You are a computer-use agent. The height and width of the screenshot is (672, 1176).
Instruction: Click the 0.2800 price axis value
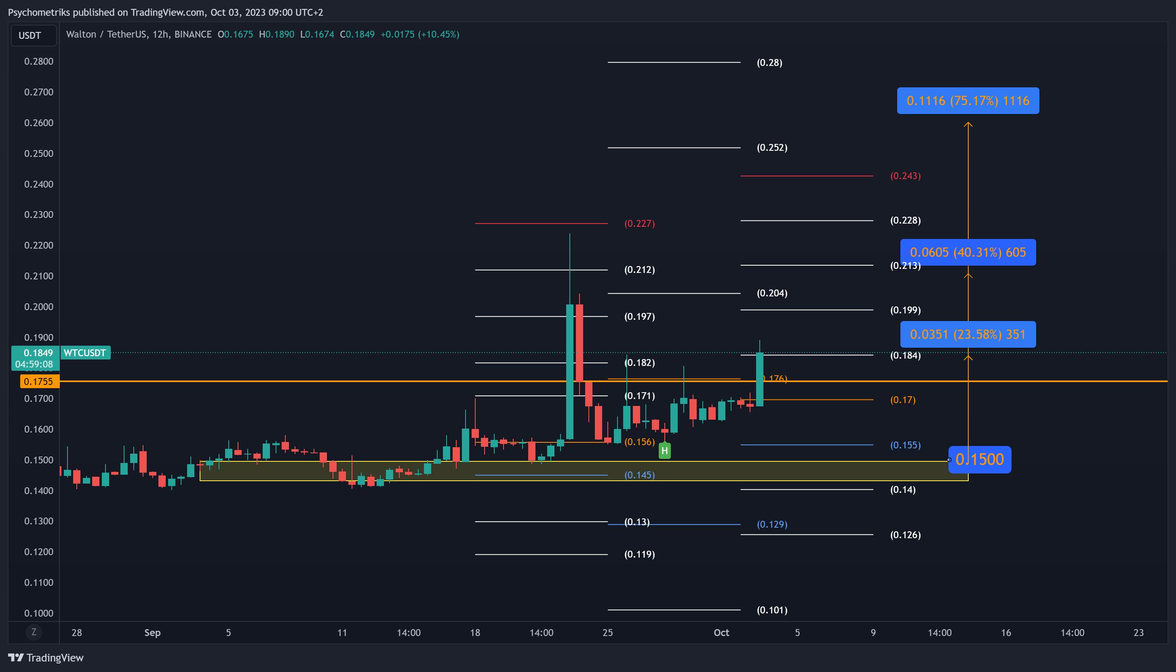(x=39, y=61)
